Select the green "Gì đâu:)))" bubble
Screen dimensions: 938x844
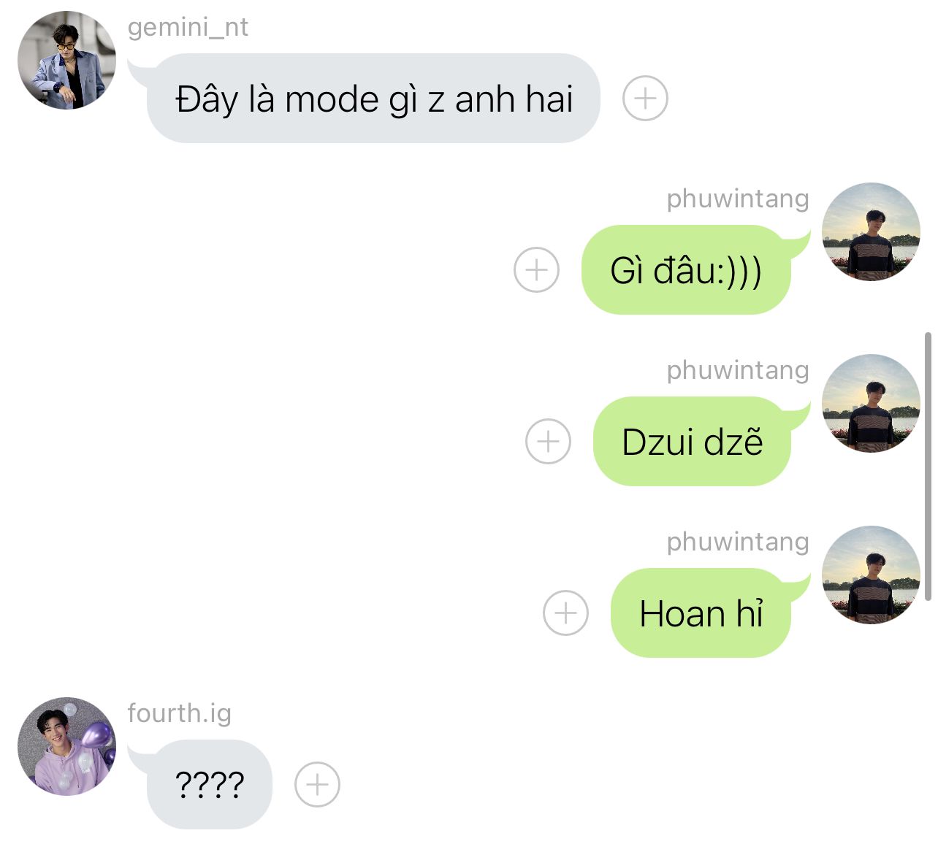687,269
